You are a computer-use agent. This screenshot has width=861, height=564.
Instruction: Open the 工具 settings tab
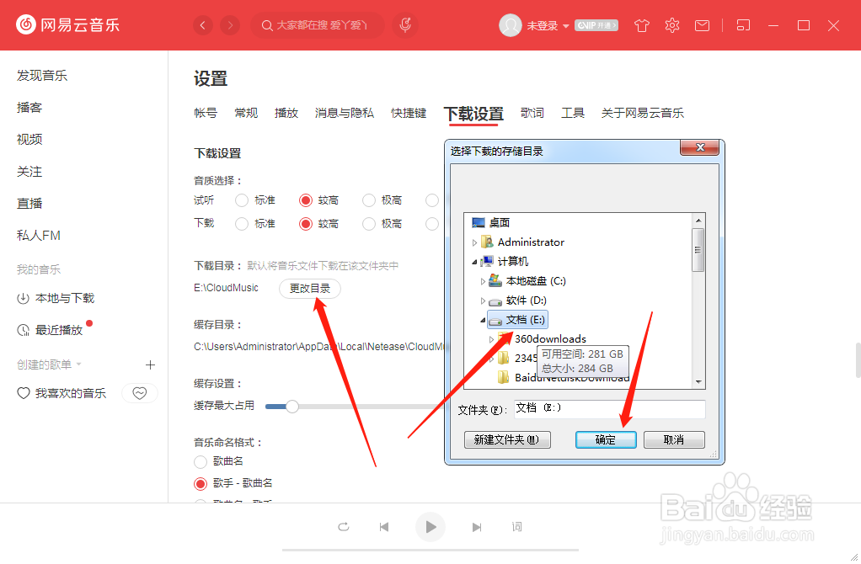573,113
